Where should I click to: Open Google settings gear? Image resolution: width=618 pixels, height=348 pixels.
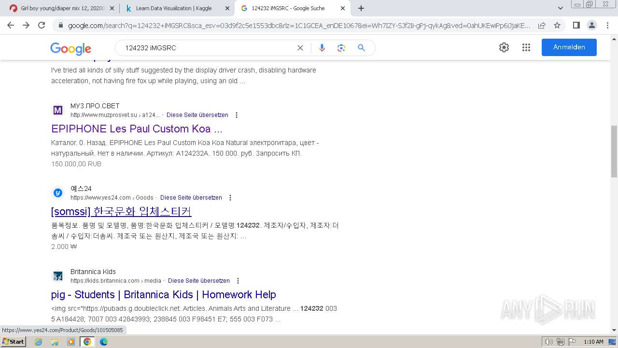(504, 47)
